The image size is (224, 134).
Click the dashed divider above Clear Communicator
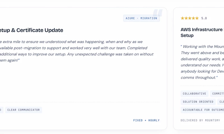[x=80, y=102]
